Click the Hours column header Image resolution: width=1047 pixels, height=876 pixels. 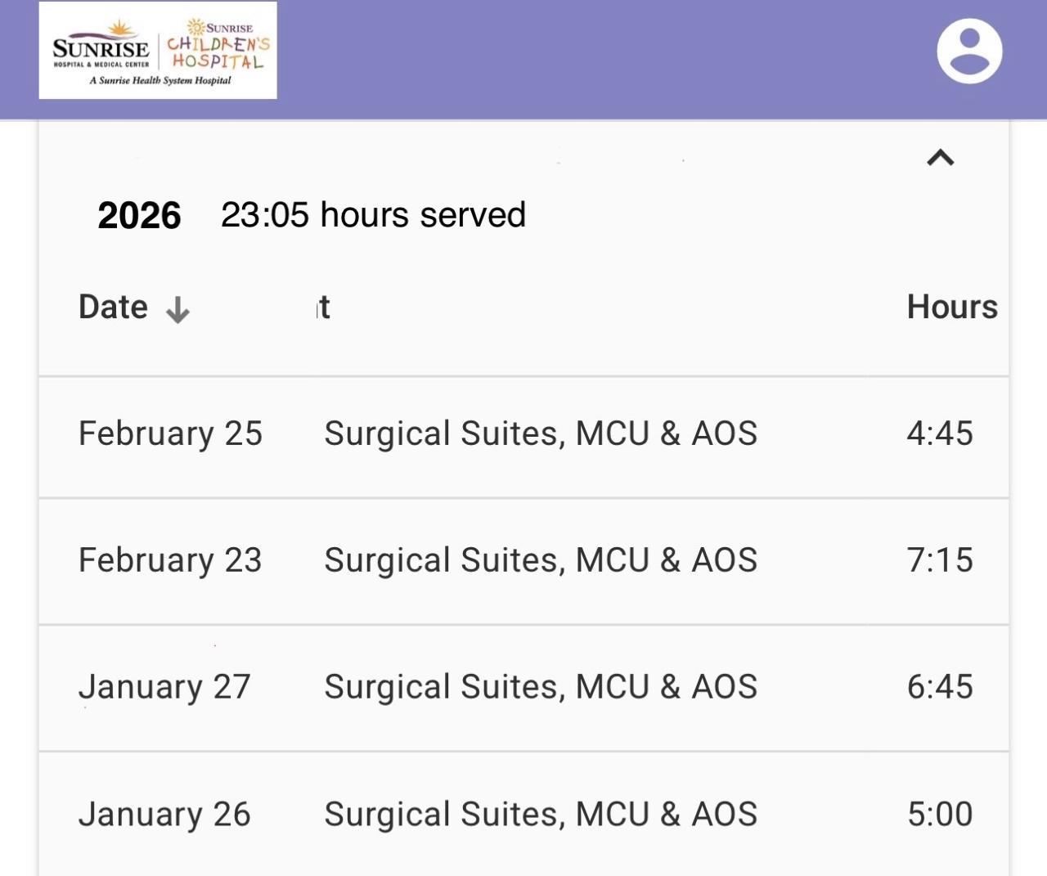point(951,308)
